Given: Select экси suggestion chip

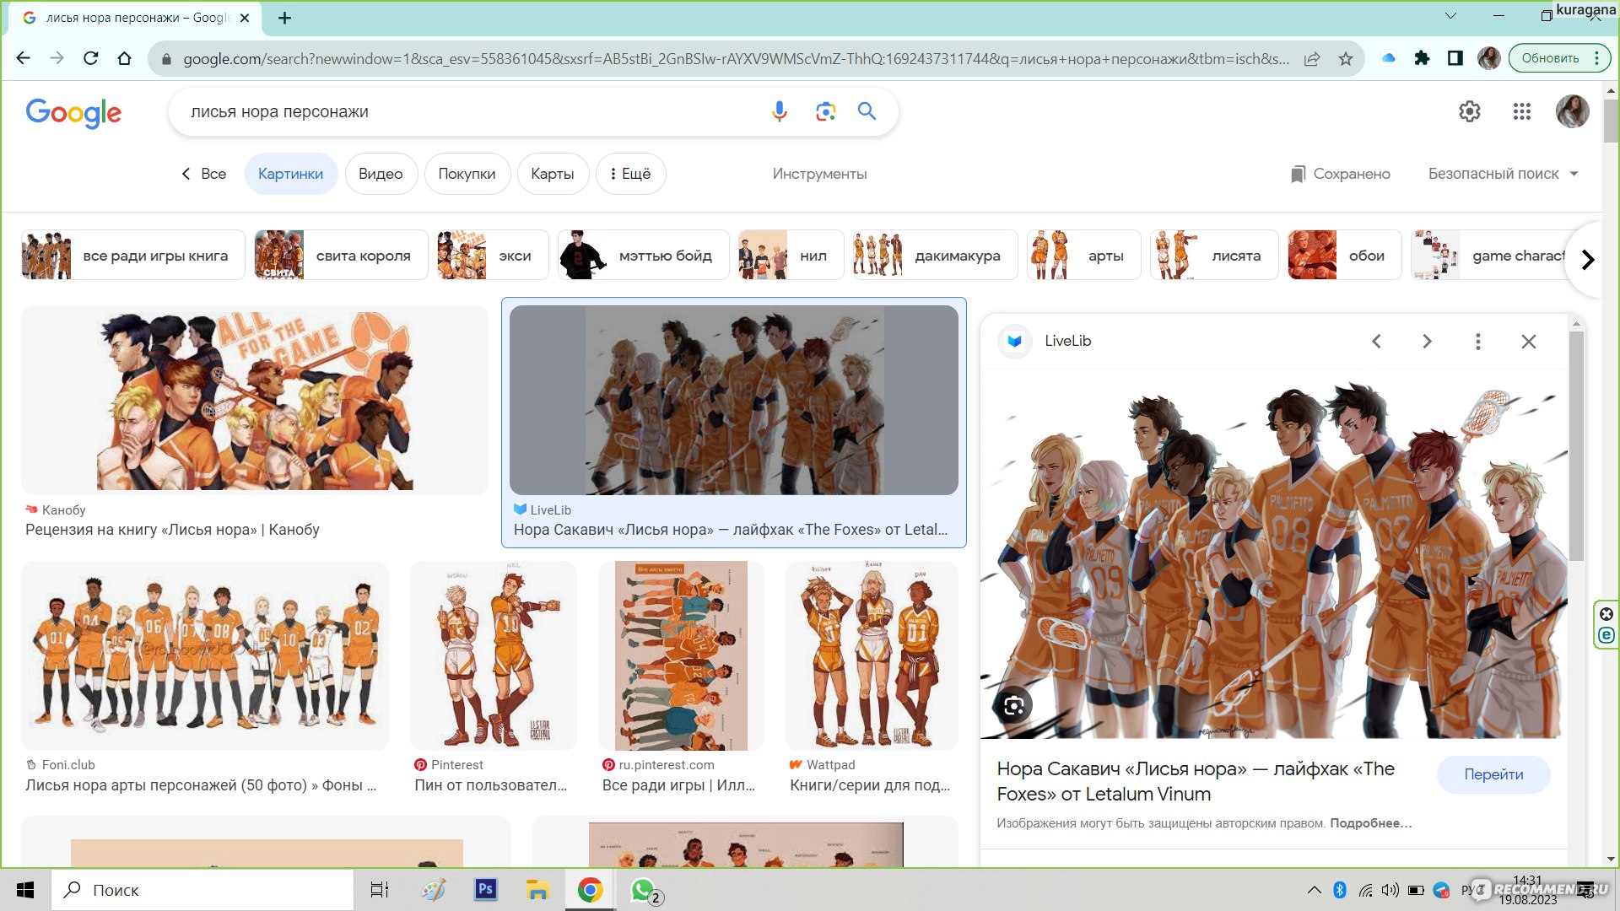Looking at the screenshot, I should tap(493, 255).
